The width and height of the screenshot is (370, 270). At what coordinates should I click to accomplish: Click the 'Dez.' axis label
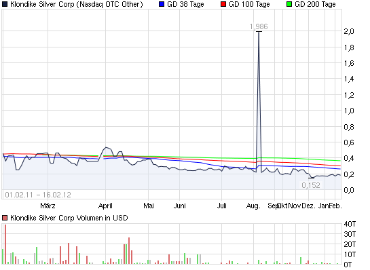point(309,206)
